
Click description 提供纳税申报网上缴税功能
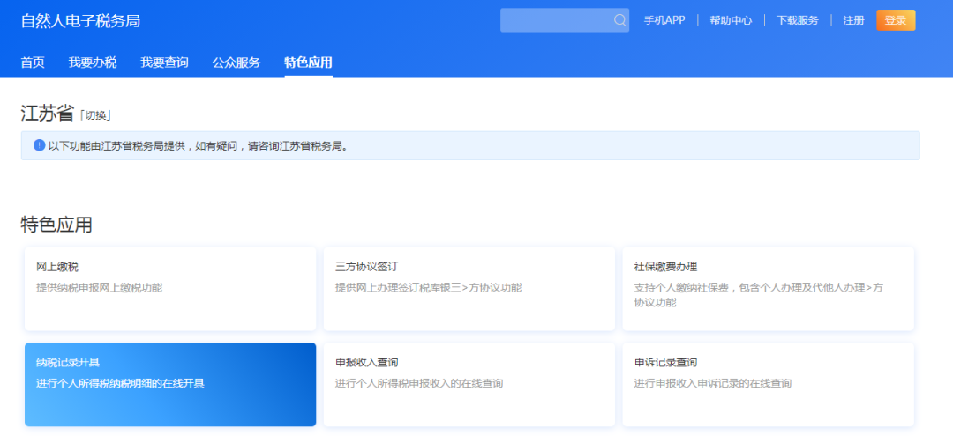(x=99, y=288)
